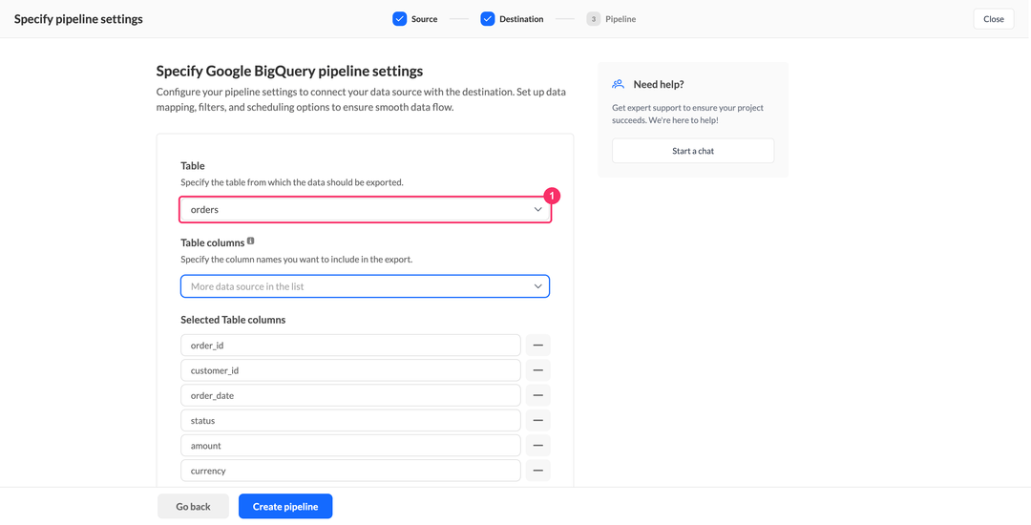Remove the order_date column with its minus button
1031x525 pixels.
click(x=537, y=395)
